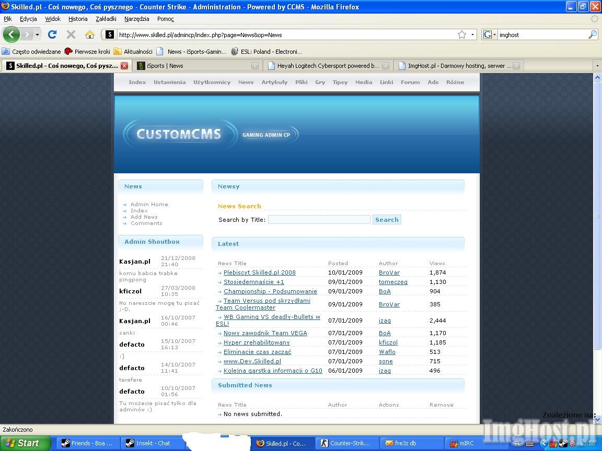Open Nowy zawodnik Team VEGA news

click(x=265, y=333)
